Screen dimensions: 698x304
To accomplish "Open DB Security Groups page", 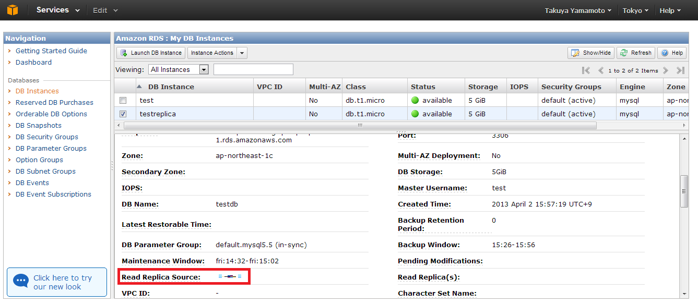I will 47,137.
